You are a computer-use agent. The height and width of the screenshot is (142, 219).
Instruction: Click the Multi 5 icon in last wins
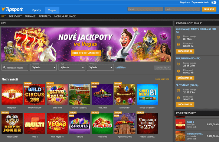tap(180, 124)
